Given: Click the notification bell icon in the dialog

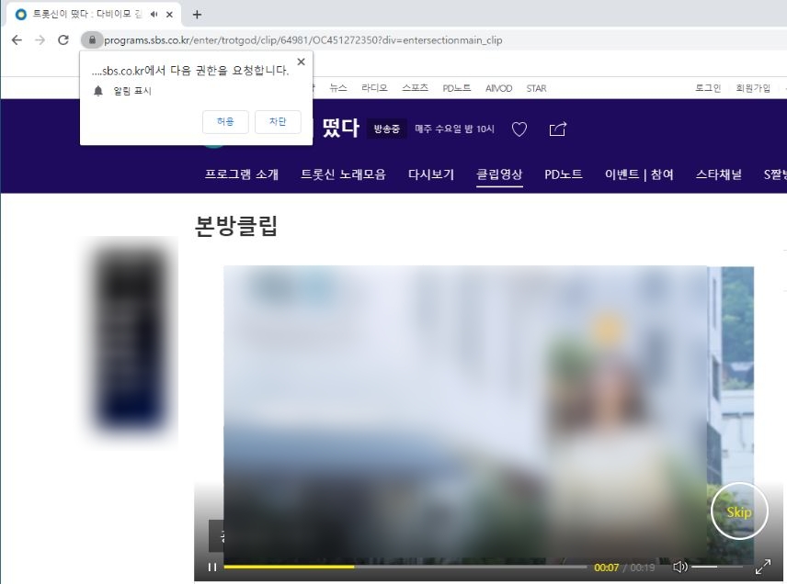Looking at the screenshot, I should tap(100, 90).
